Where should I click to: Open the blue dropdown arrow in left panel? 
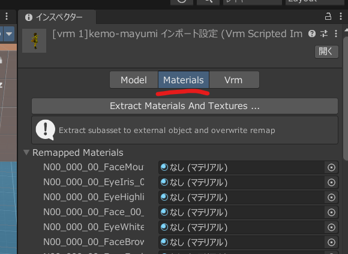pyautogui.click(x=9, y=34)
